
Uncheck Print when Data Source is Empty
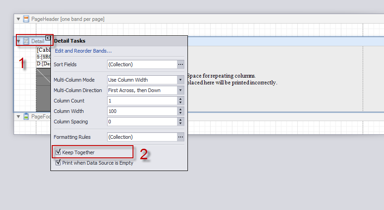click(x=58, y=162)
